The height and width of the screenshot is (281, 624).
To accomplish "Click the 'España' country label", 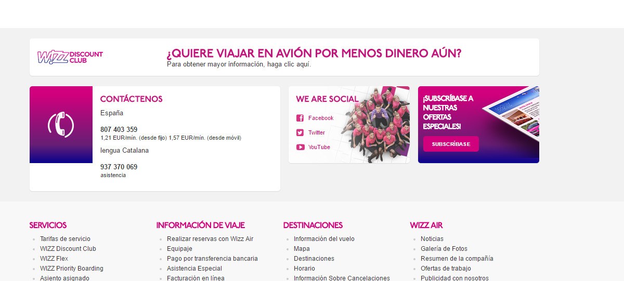I will (112, 113).
